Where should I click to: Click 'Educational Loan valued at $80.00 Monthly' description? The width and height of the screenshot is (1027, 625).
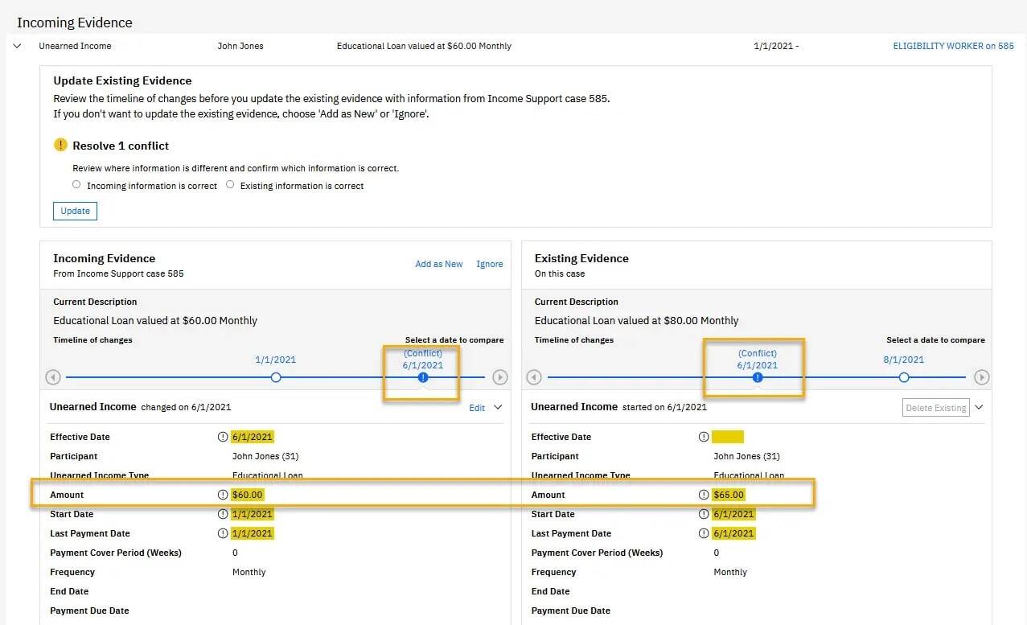coord(636,320)
